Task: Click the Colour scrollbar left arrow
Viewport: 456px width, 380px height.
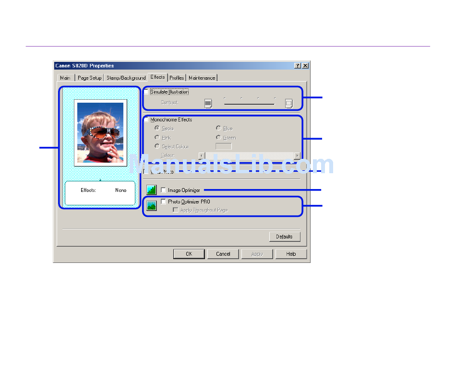Action: (x=202, y=155)
